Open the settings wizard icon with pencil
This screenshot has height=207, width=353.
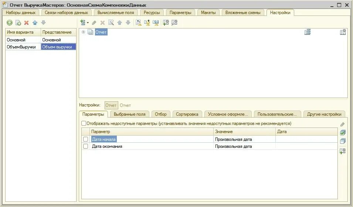pos(111,23)
